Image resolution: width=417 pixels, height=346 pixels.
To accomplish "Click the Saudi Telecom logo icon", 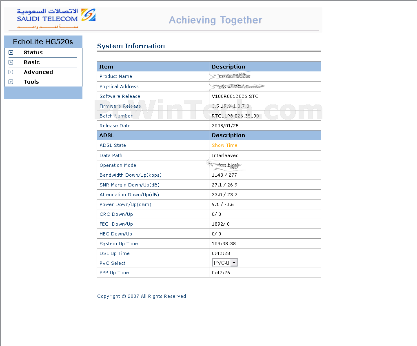I will pyautogui.click(x=88, y=15).
